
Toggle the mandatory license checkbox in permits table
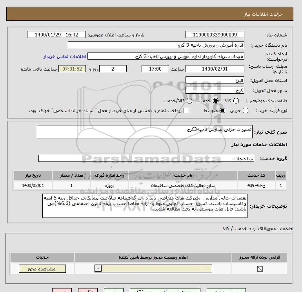coord(260,269)
